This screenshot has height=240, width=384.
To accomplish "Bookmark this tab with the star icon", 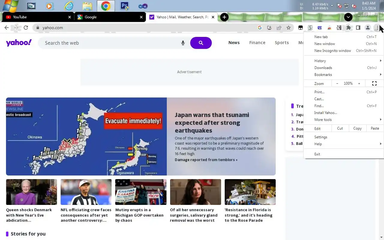I will pyautogui.click(x=289, y=28).
